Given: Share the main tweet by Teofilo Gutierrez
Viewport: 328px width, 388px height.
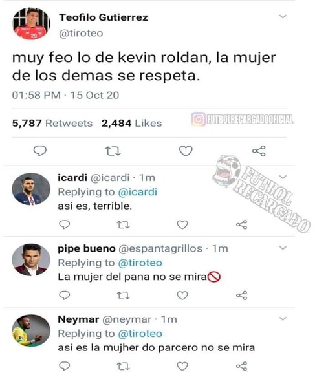Looking at the screenshot, I should 259,151.
